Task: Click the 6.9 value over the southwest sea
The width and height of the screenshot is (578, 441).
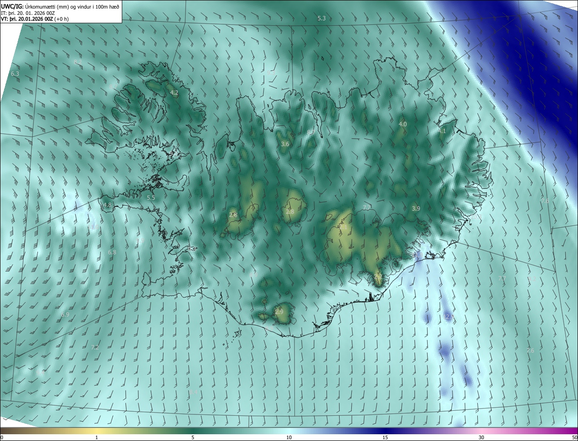Action: coord(65,314)
